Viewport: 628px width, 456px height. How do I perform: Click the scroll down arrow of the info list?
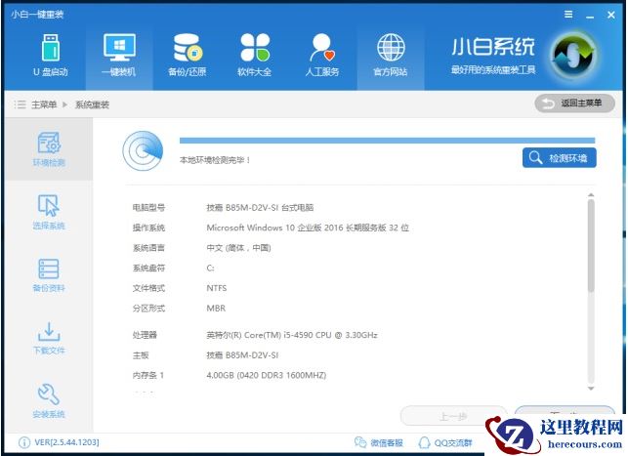coord(591,389)
